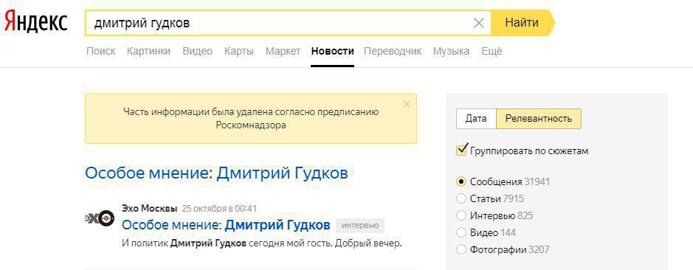Open the Карты tab
Screen dimensions: 693x270
(239, 51)
